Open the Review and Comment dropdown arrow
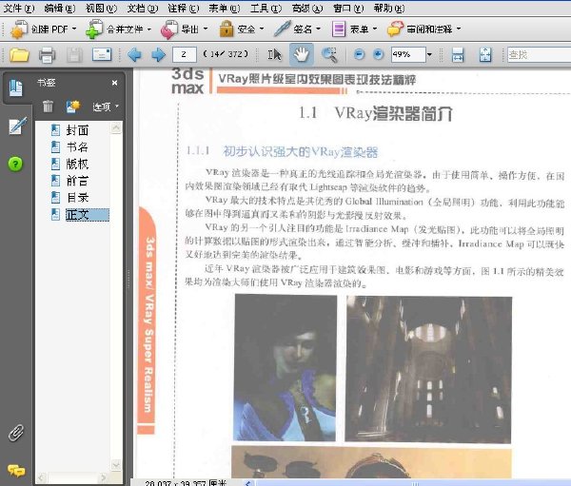The height and width of the screenshot is (486, 571). click(459, 29)
